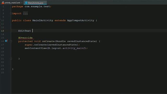The height and width of the screenshot is (94, 167).
Task: Click the extends keyword
Action: click(x=60, y=20)
